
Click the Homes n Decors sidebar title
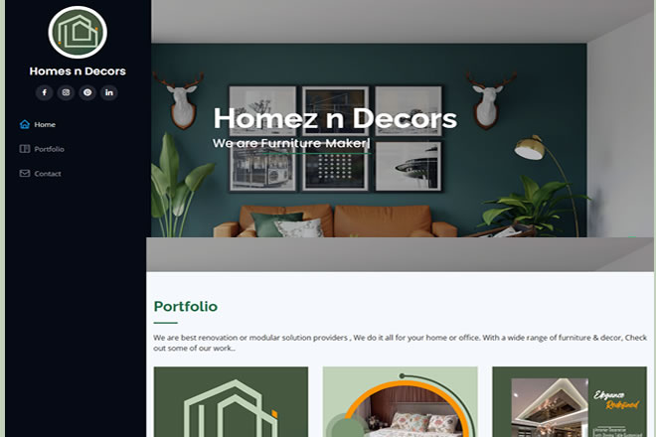pos(78,72)
